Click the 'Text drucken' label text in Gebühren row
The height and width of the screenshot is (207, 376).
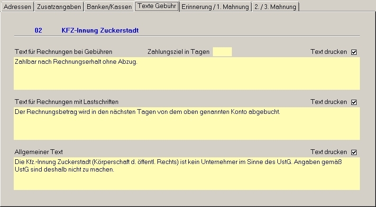(329, 52)
